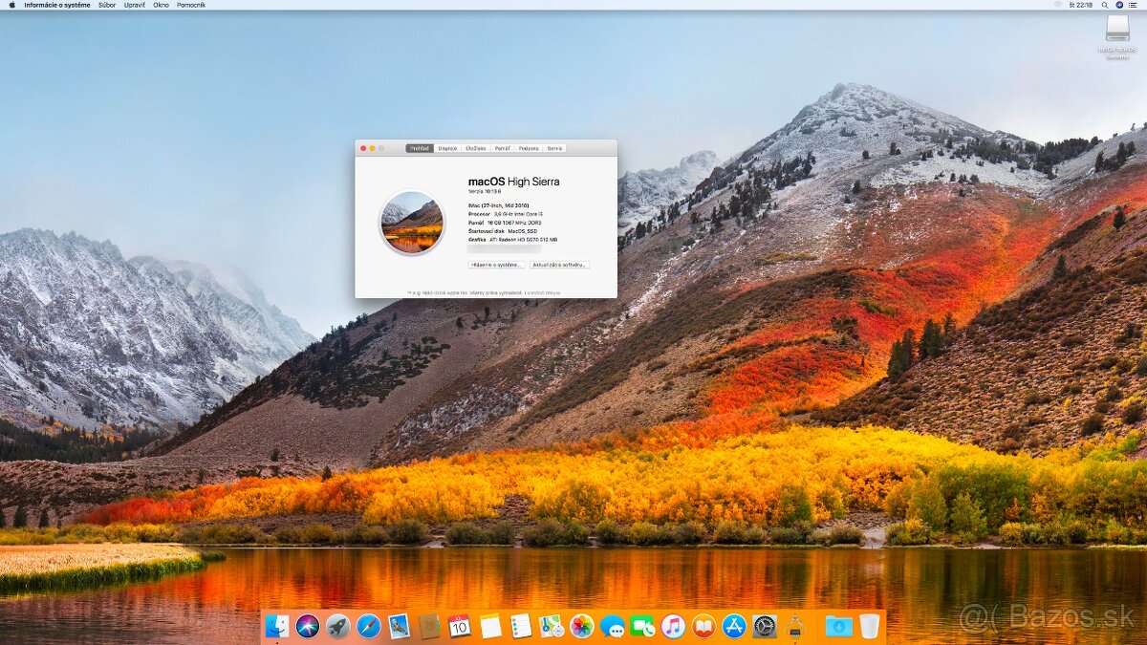Open Finder from the Dock
Screen dimensions: 1147x645
[276, 626]
